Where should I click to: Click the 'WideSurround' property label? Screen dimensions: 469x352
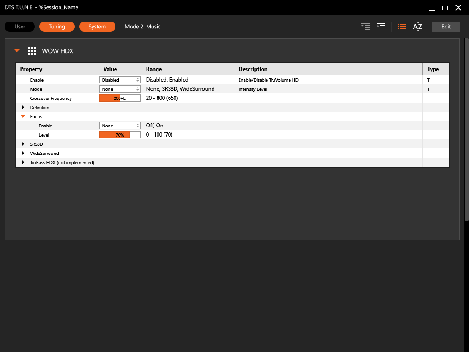click(44, 153)
